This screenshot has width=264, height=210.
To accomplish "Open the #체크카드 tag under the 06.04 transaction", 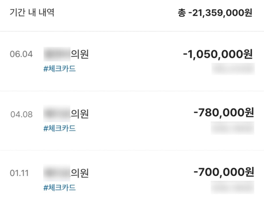I will pos(59,69).
